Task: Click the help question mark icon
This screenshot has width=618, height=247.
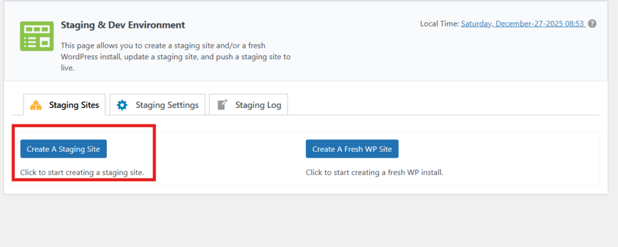Action: point(593,24)
